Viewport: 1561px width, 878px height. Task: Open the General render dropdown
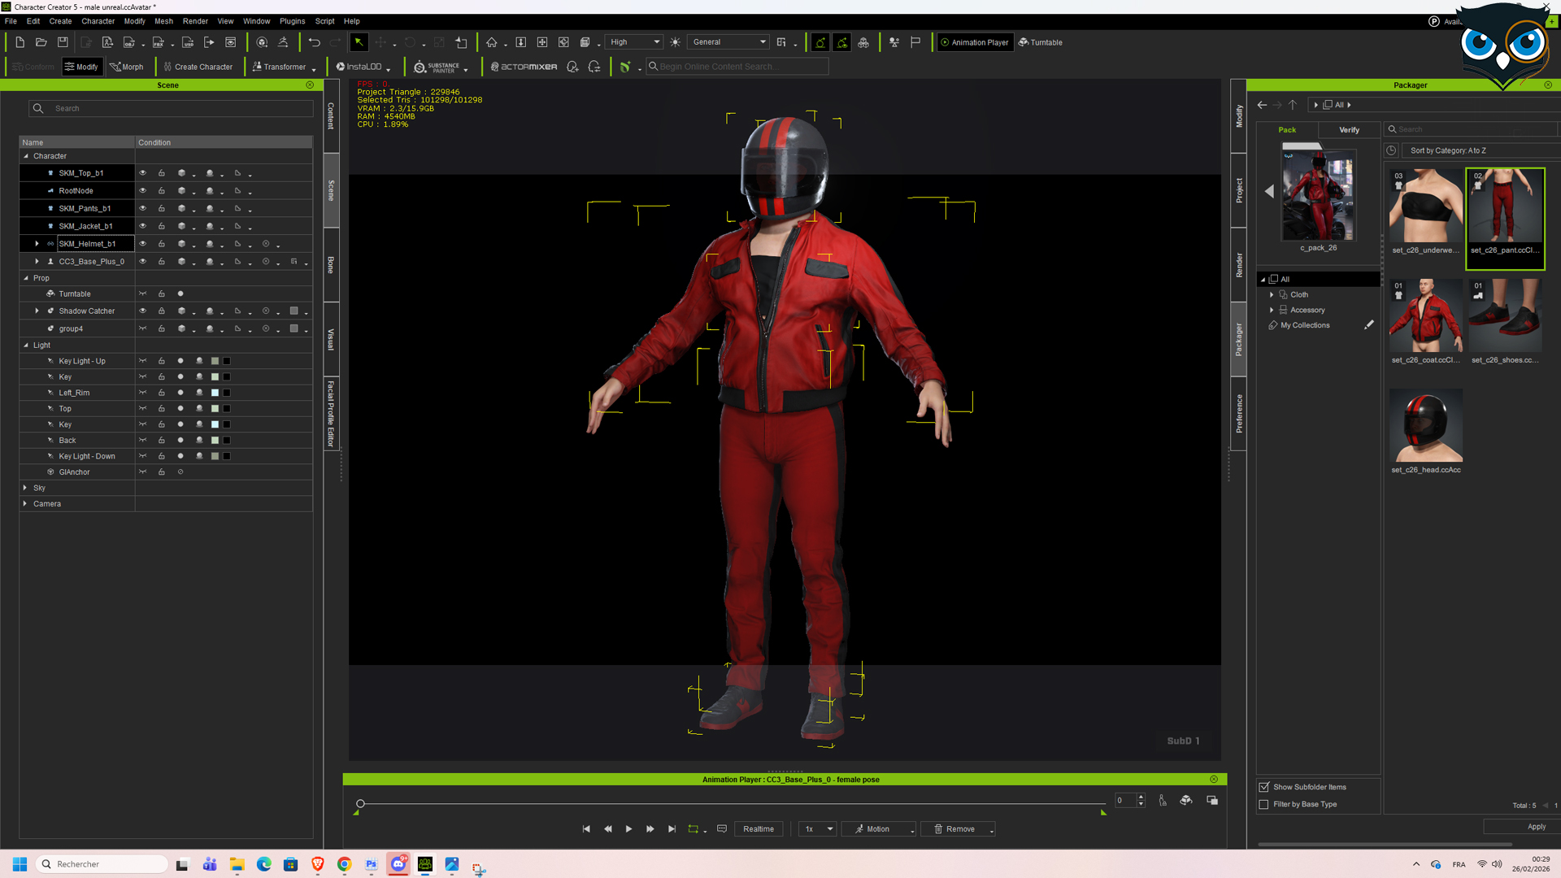[x=728, y=42]
